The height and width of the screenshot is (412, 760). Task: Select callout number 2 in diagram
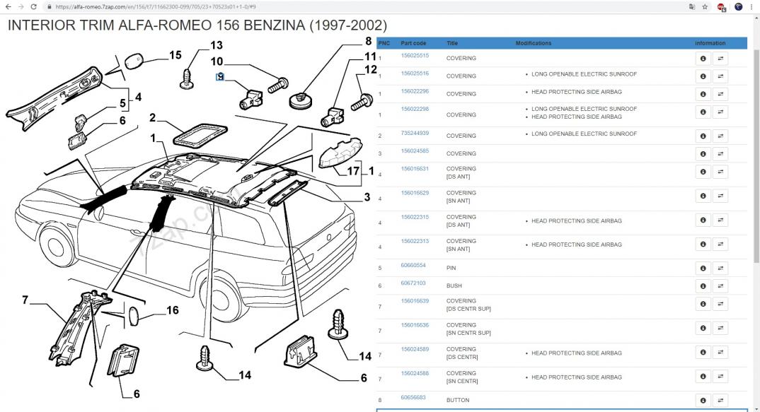[x=153, y=117]
